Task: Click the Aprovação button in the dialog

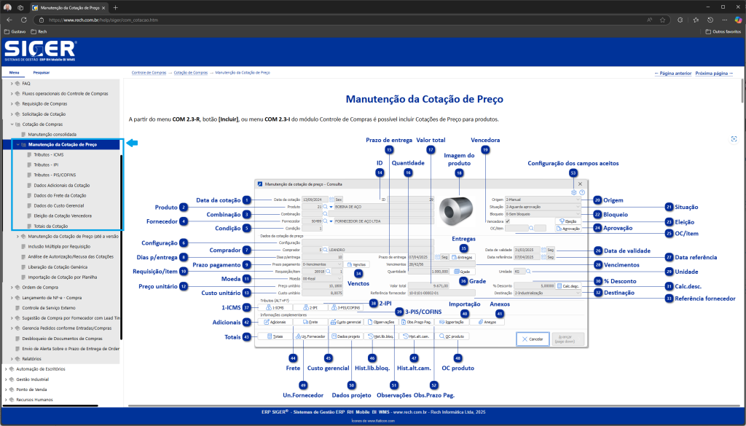Action: (x=568, y=229)
